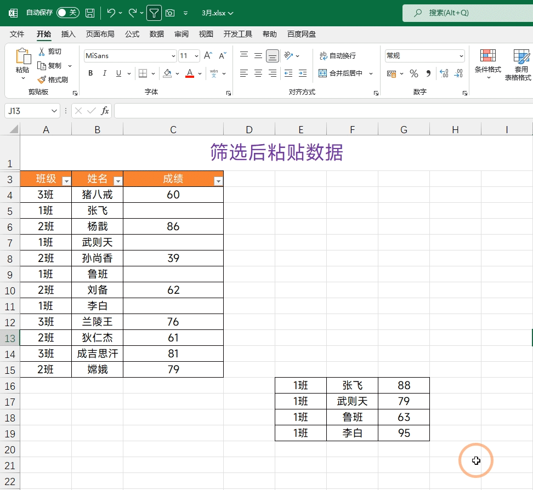Click the filter icon in quick access toolbar
533x490 pixels.
pyautogui.click(x=154, y=13)
